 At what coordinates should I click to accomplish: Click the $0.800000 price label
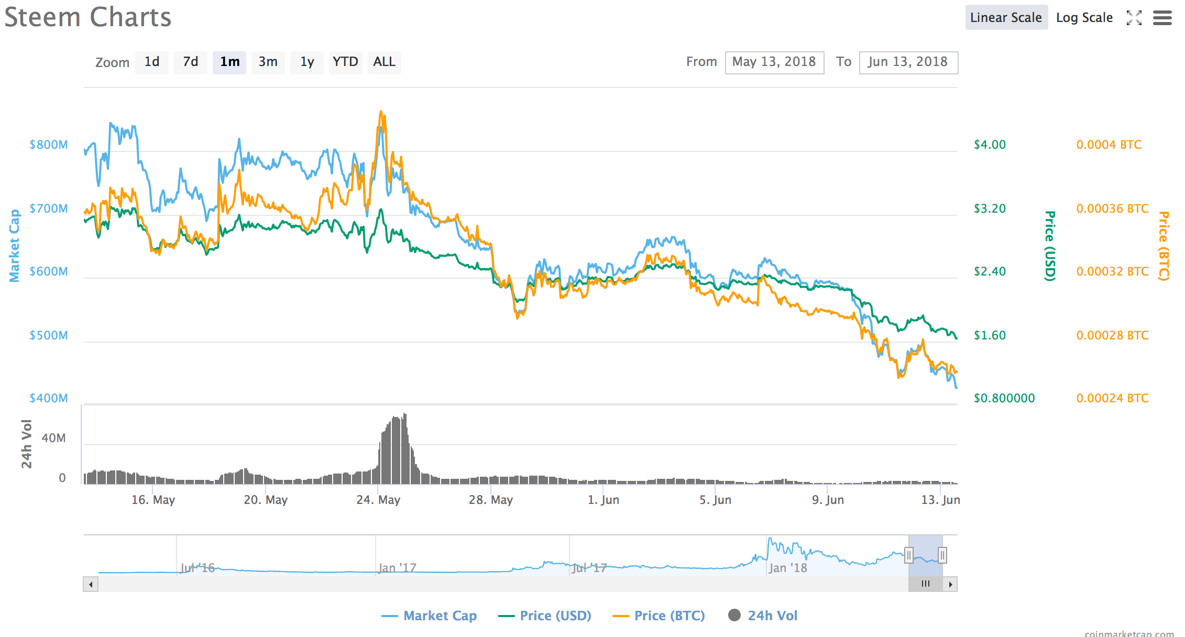[x=1004, y=398]
